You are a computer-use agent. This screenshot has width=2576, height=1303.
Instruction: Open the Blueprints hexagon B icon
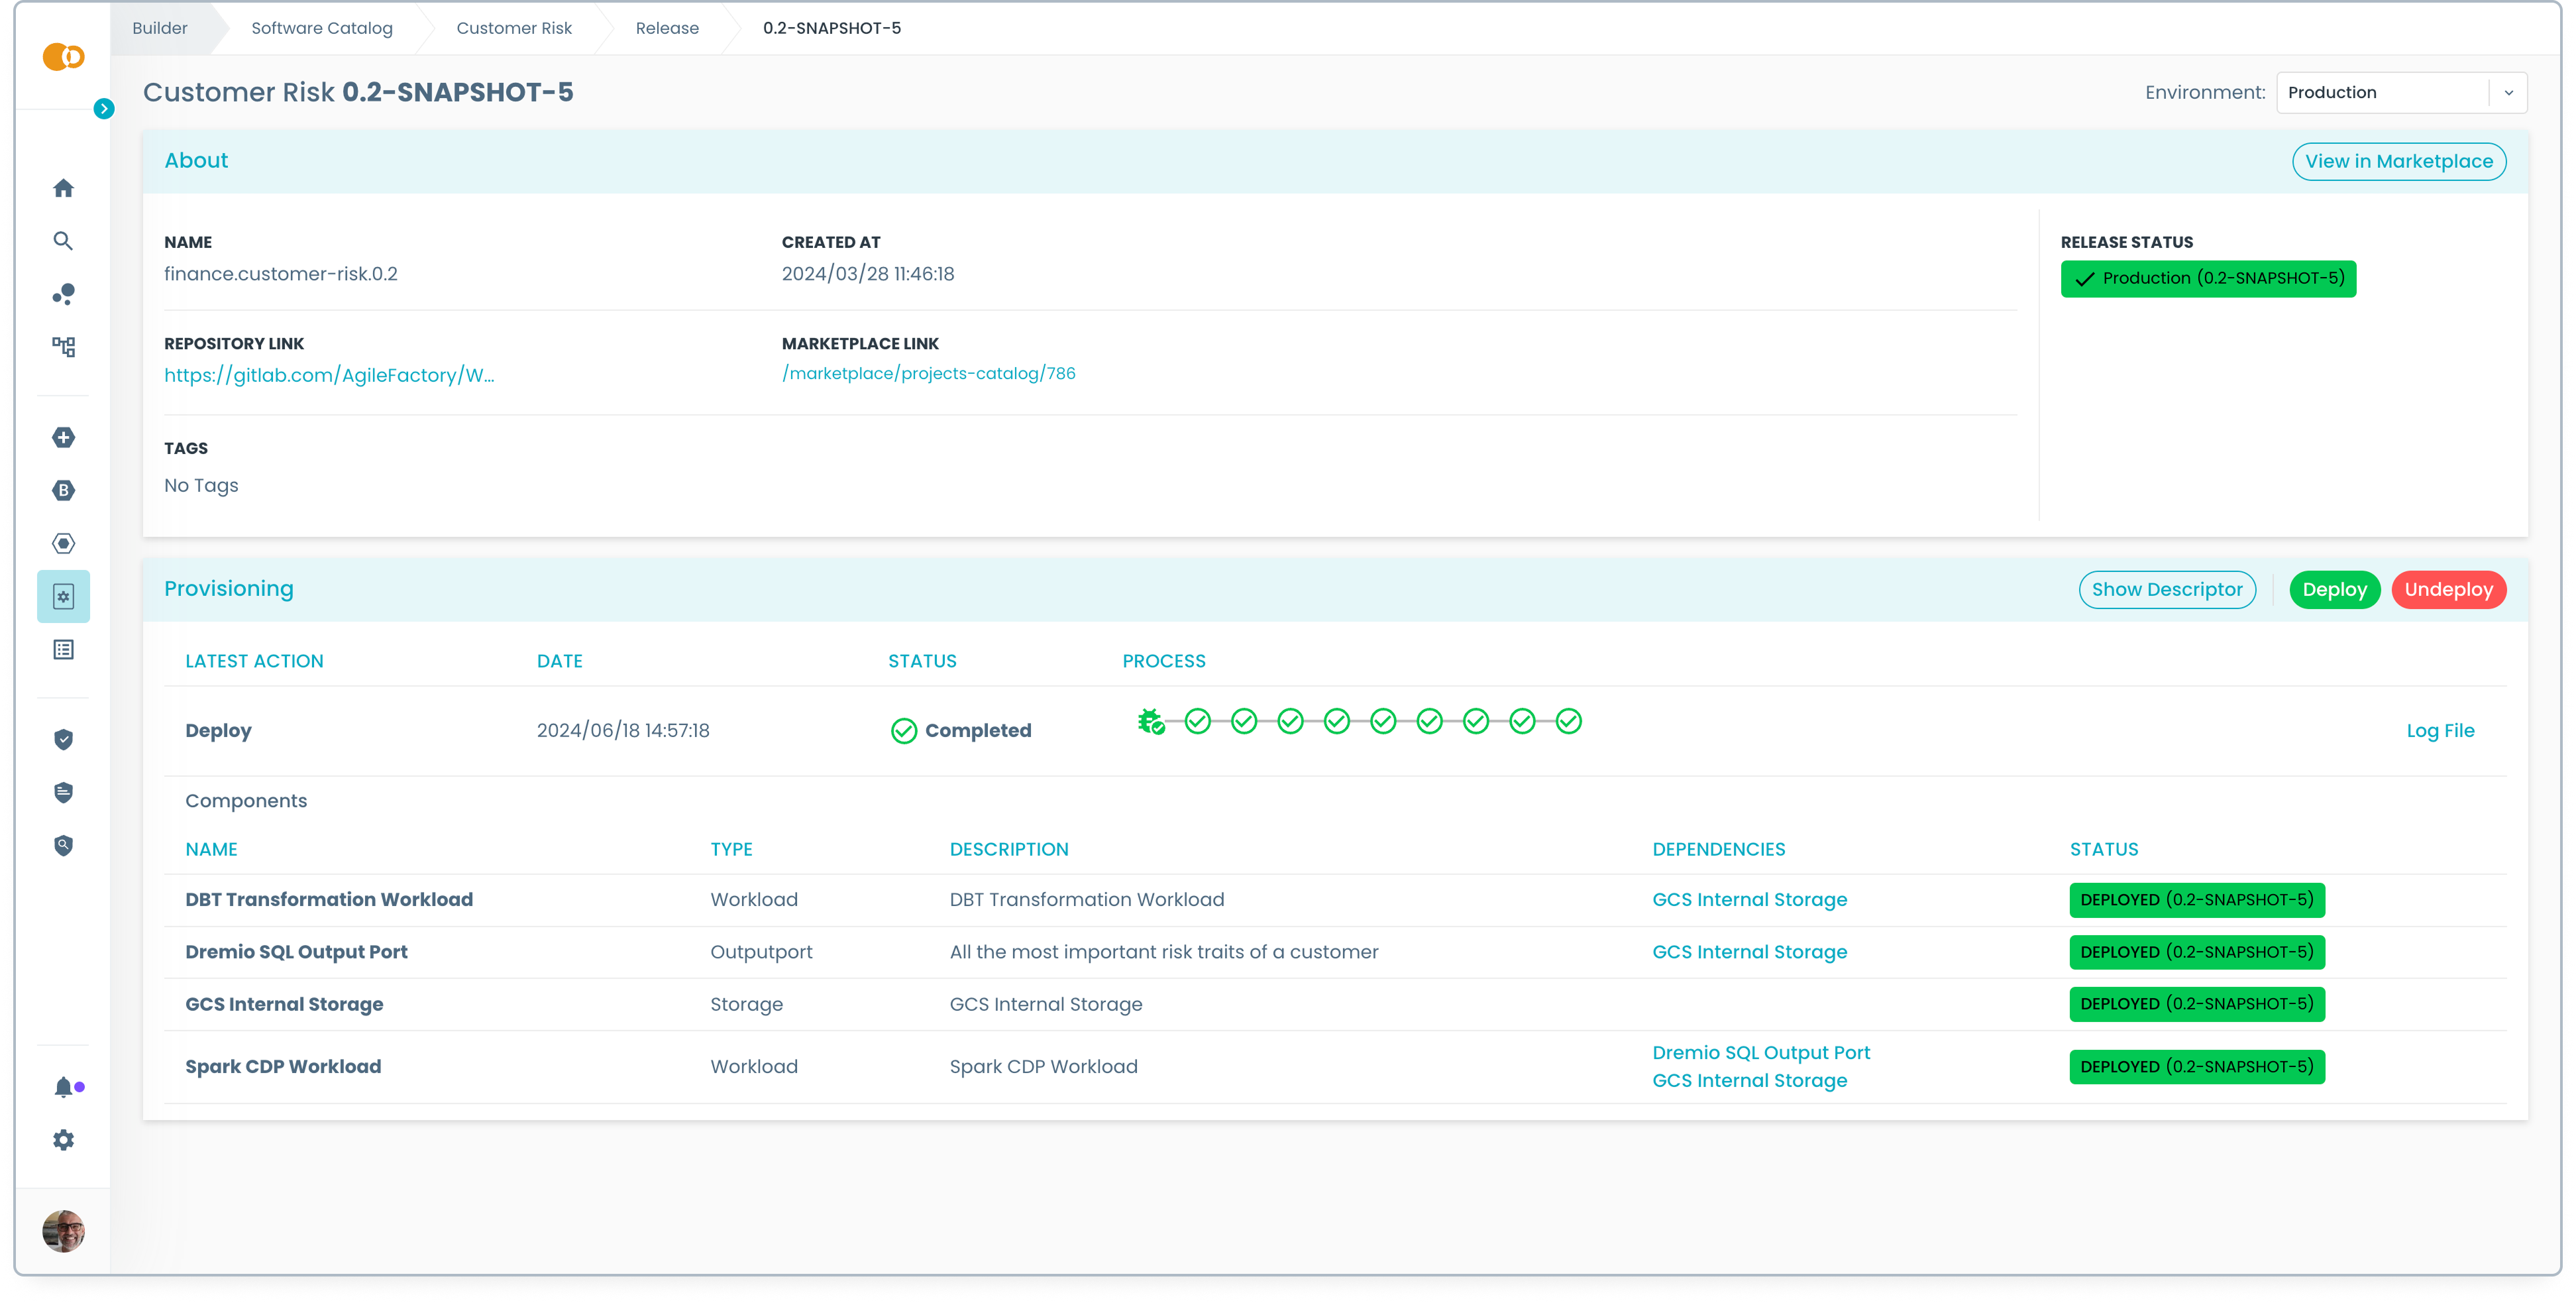[63, 490]
